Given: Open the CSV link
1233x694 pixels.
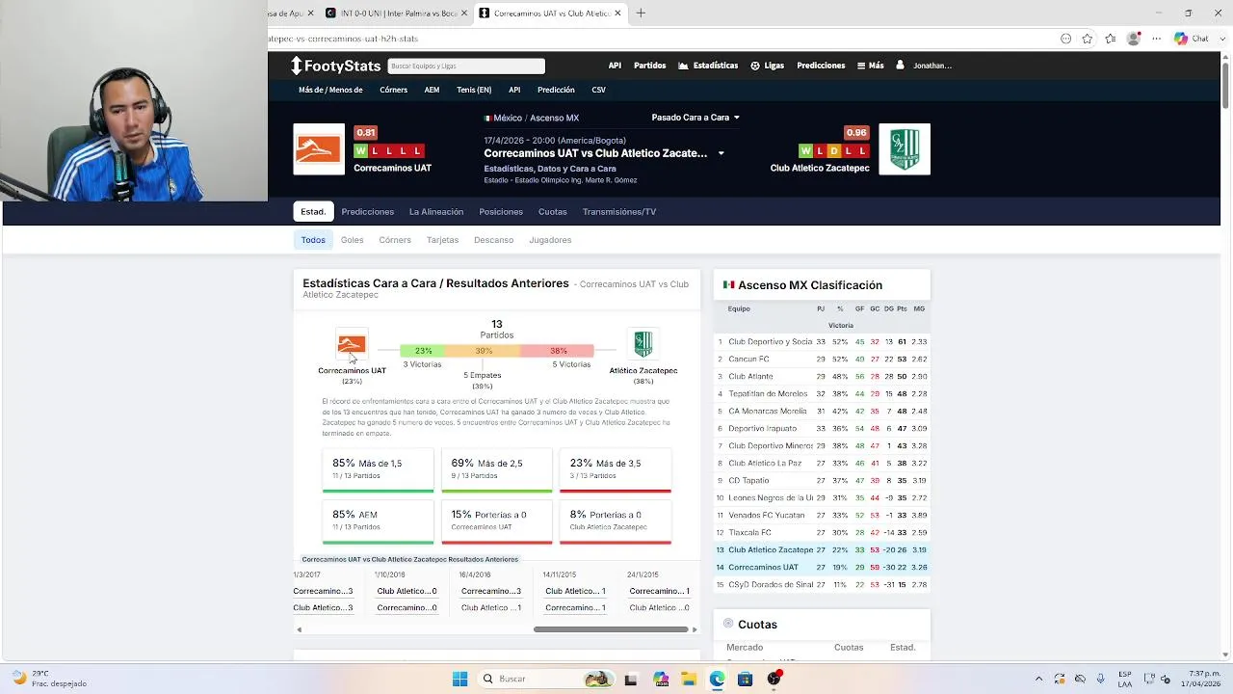Looking at the screenshot, I should (x=598, y=90).
